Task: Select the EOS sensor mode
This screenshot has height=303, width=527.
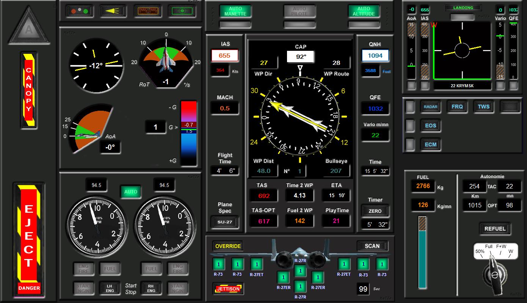Action: [430, 126]
